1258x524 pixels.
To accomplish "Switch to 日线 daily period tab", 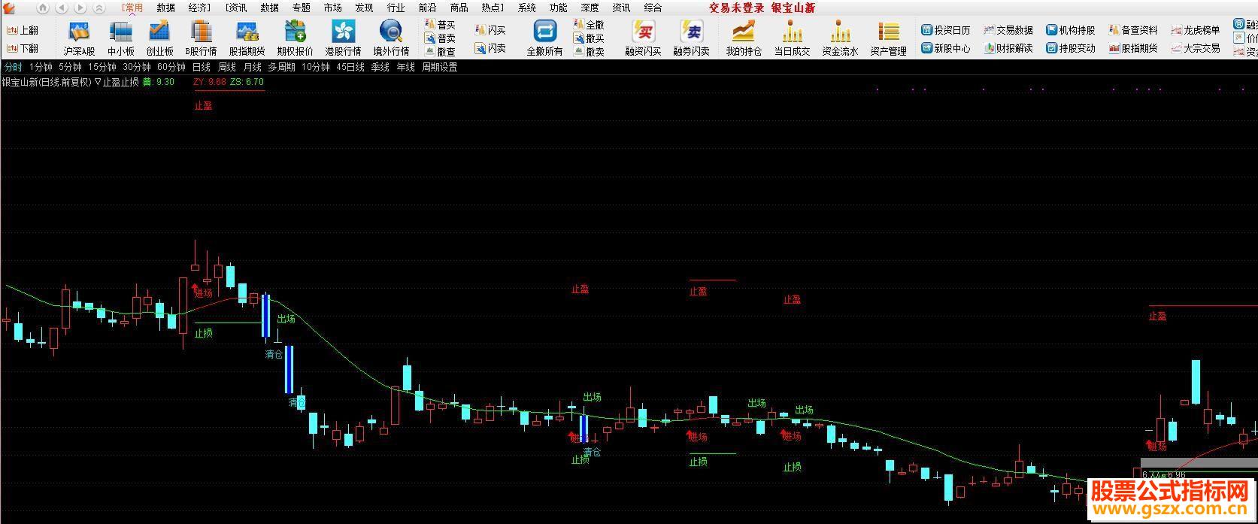I will pos(201,67).
